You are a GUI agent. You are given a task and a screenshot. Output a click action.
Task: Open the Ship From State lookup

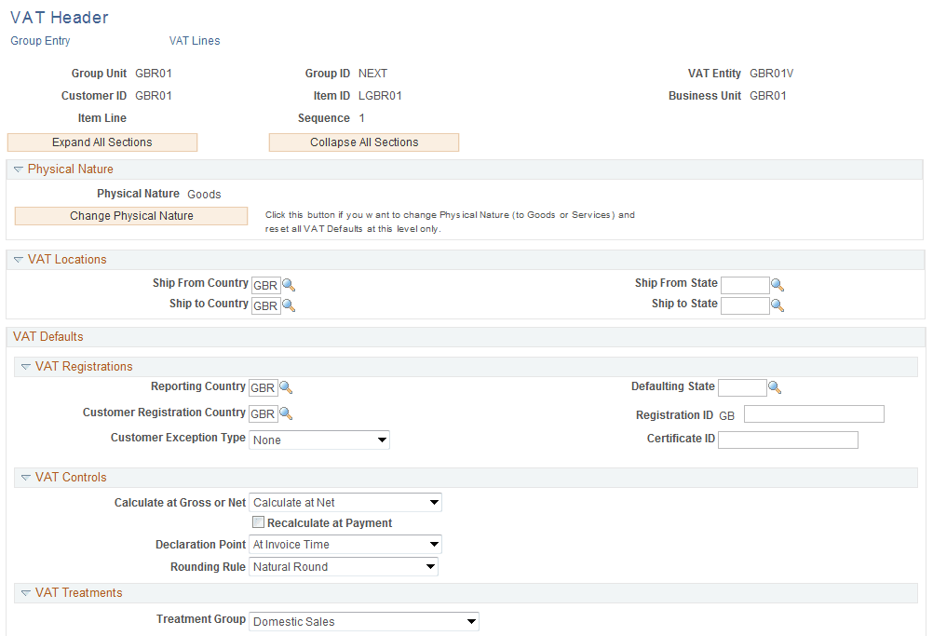(778, 285)
